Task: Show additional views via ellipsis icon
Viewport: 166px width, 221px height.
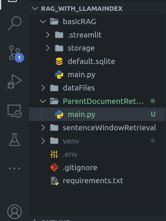Action: (x=15, y=168)
